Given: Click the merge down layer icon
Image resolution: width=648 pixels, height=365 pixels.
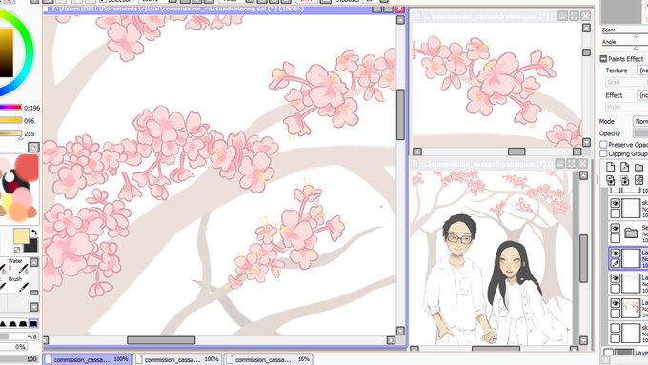Looking at the screenshot, I should point(624,180).
